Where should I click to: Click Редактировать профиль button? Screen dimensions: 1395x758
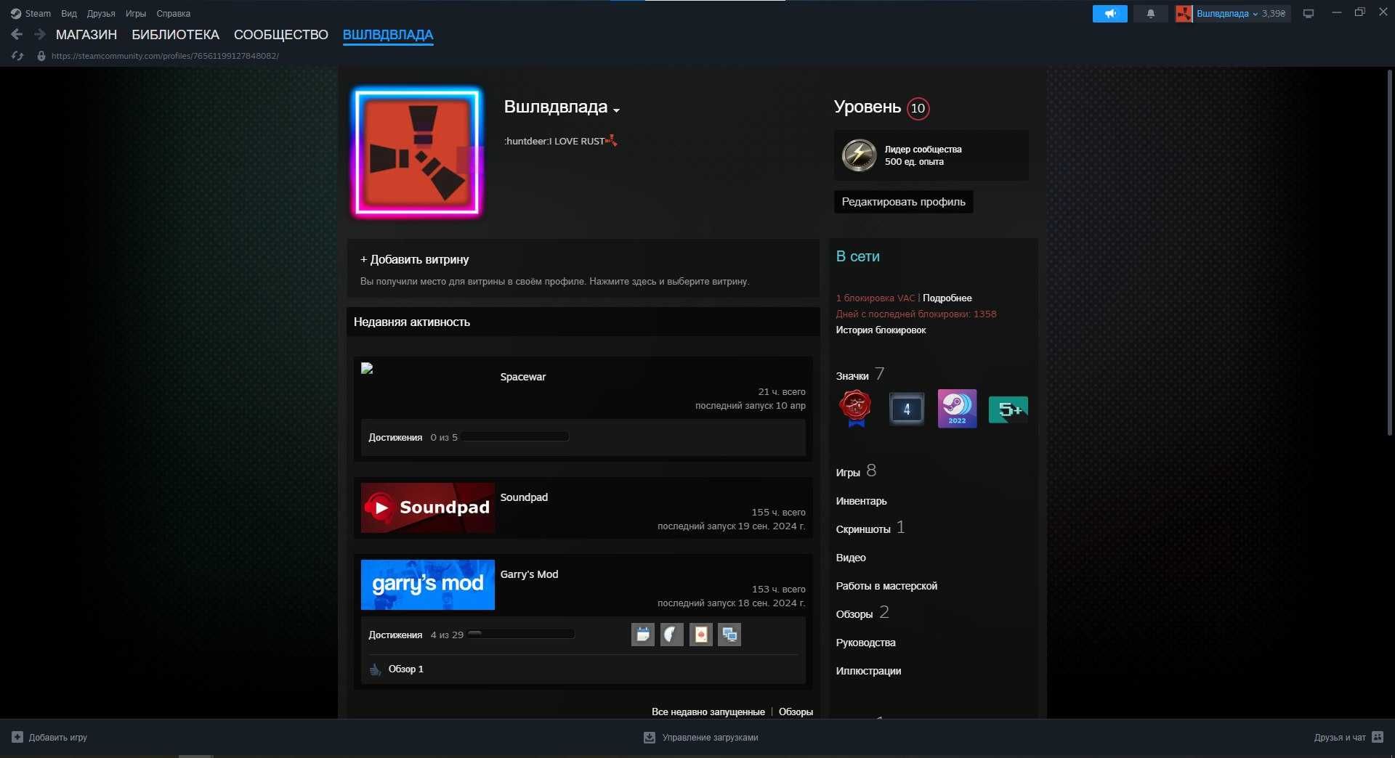903,202
